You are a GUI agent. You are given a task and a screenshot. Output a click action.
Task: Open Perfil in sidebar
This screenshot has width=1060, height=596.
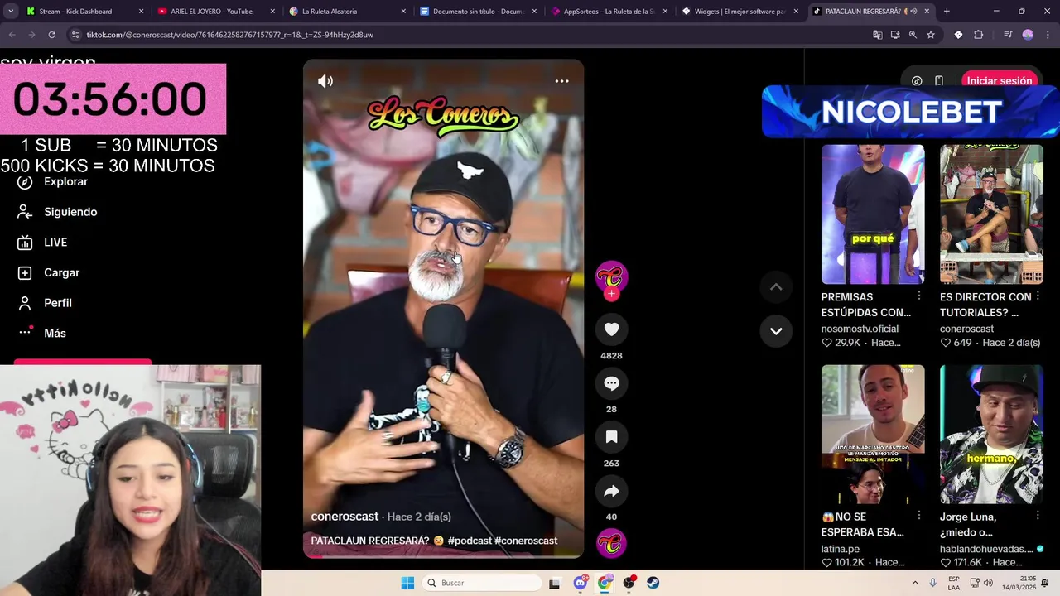click(46, 303)
